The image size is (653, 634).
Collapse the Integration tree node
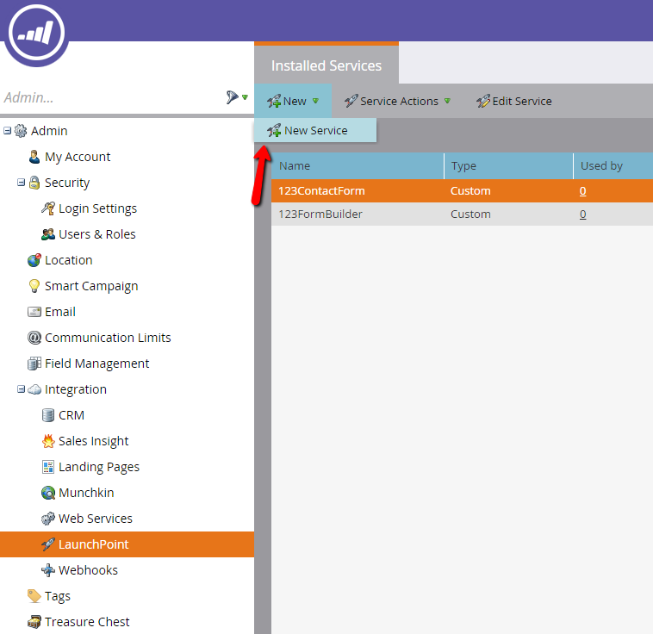21,389
